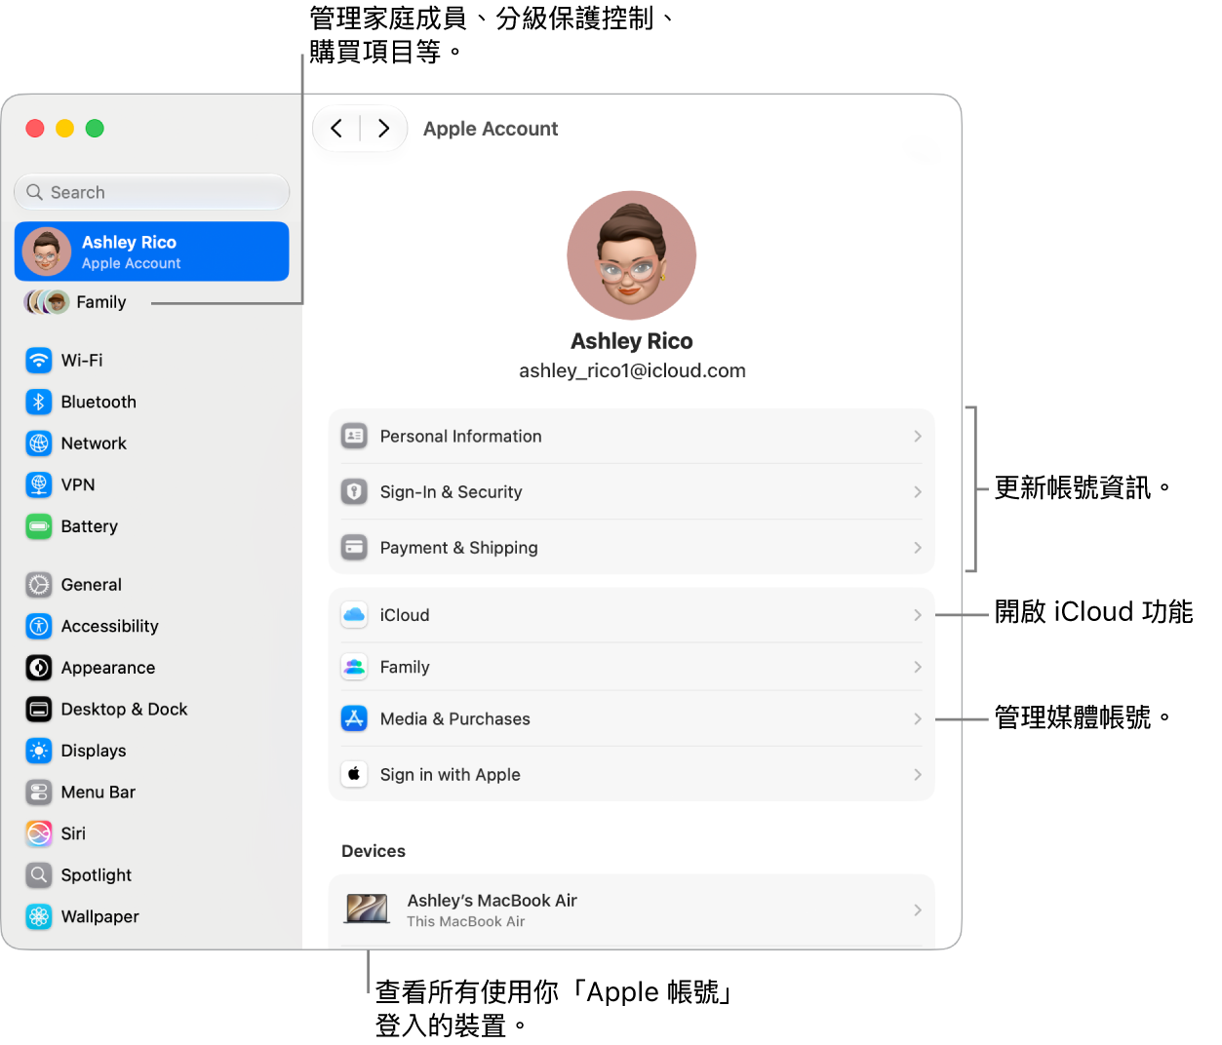Open Siri settings label

coord(73,833)
